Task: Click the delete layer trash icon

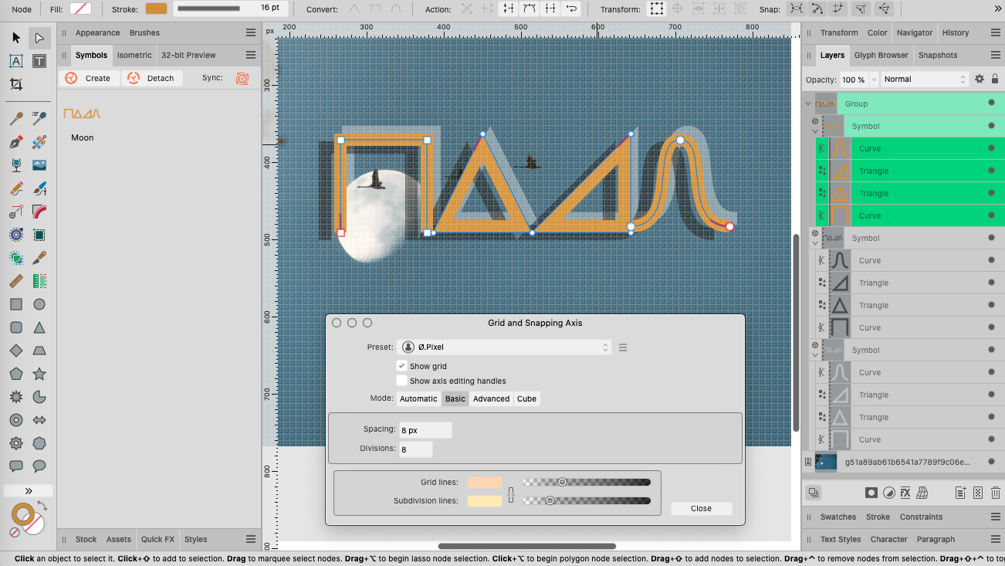Action: point(996,493)
